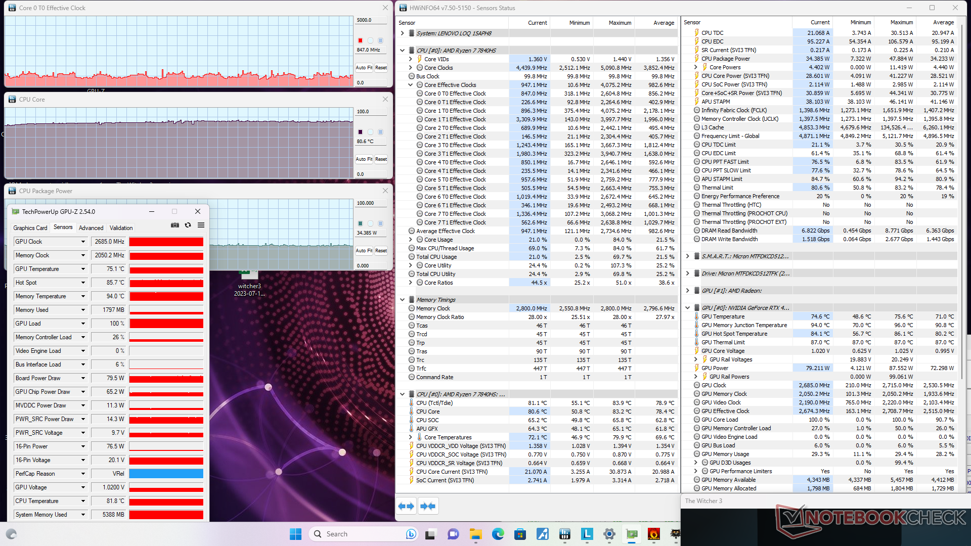971x546 pixels.
Task: Switch to GPU-Z Advanced tab
Action: coord(91,228)
